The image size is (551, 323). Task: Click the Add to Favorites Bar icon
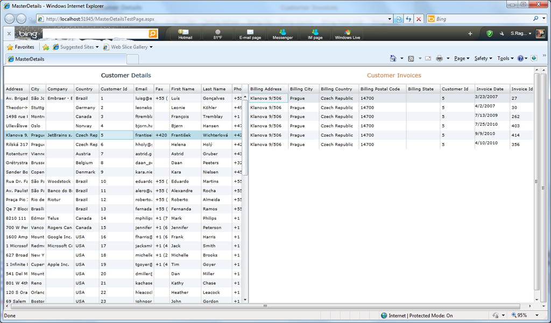tap(46, 47)
